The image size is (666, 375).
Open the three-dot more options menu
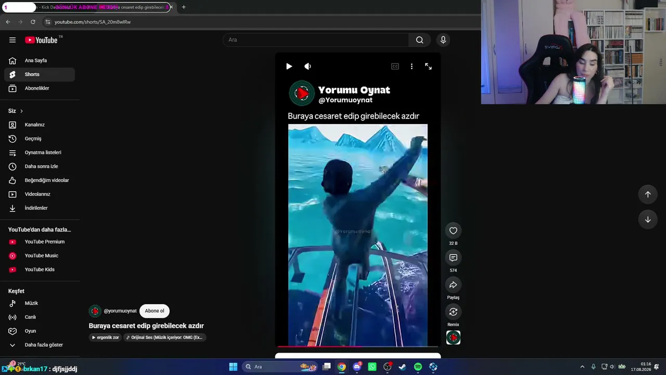pyautogui.click(x=412, y=66)
